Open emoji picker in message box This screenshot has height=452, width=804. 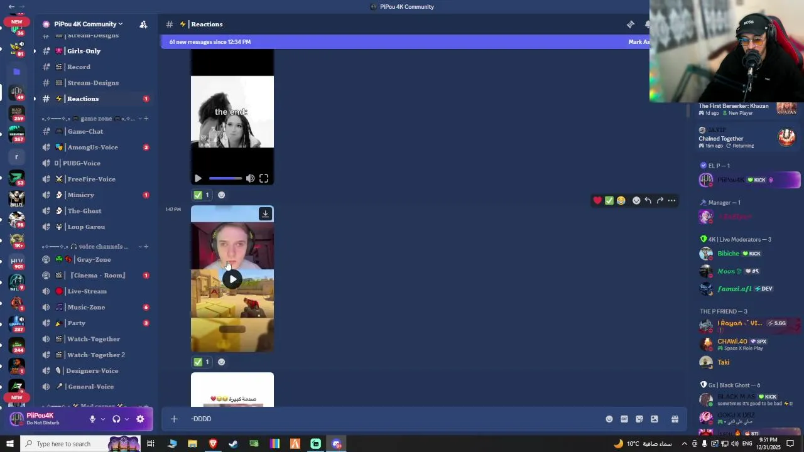tap(609, 419)
